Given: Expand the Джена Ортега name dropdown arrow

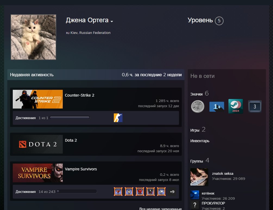Looking at the screenshot, I should [x=112, y=21].
